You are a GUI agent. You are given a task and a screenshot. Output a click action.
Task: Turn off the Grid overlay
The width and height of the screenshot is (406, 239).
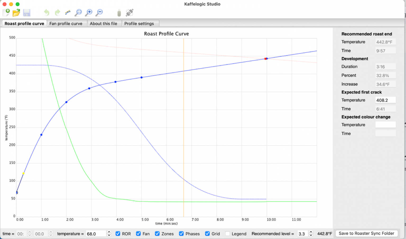[x=207, y=233]
